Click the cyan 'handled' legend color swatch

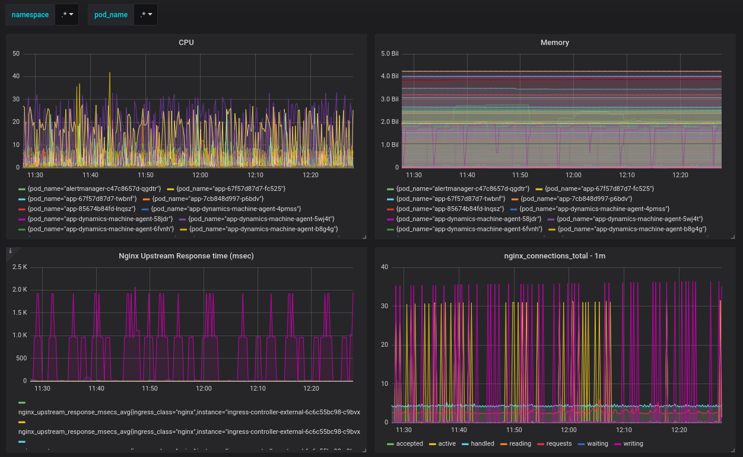(465, 444)
